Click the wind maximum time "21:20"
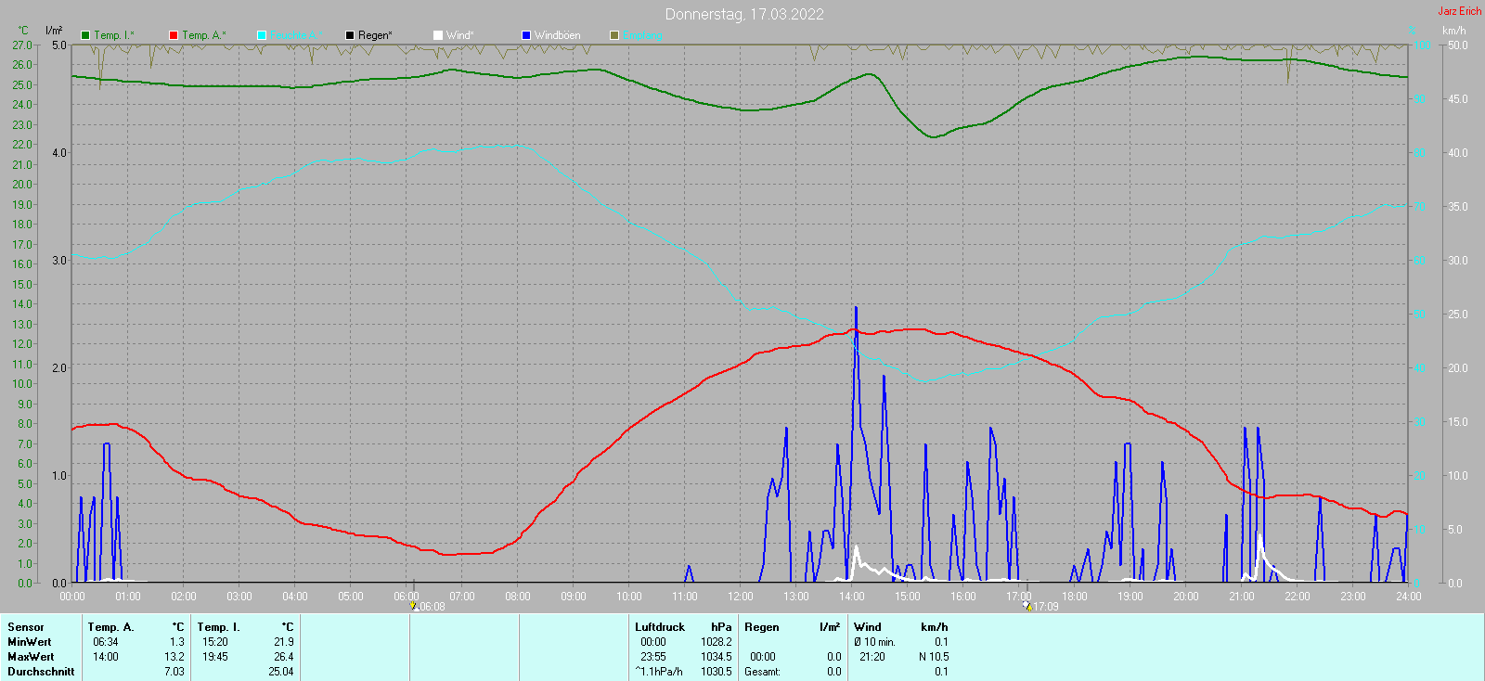The height and width of the screenshot is (681, 1485). 872,657
